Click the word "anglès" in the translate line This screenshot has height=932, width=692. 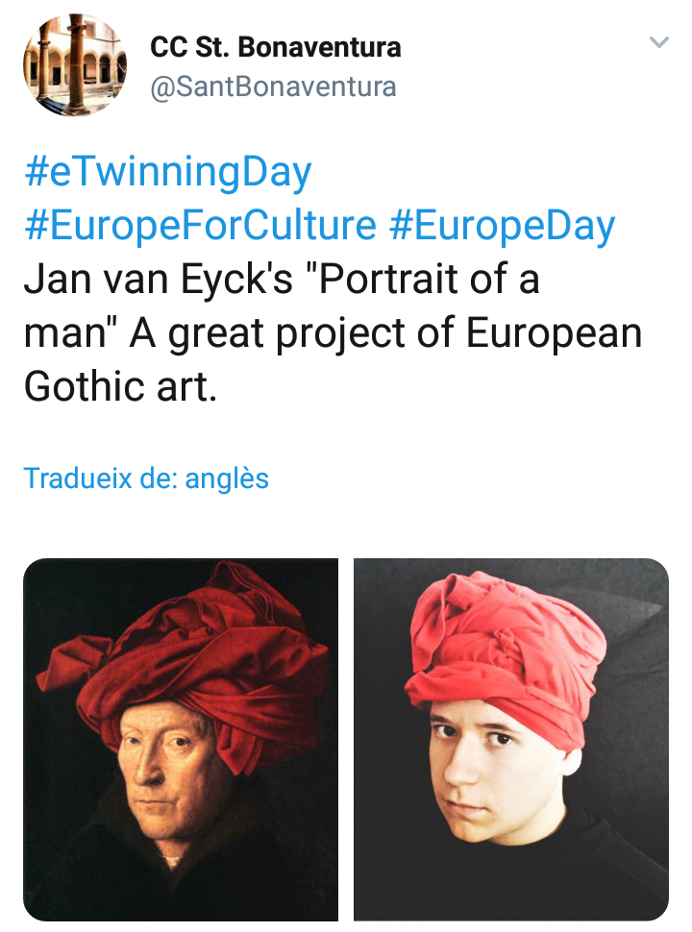point(228,478)
